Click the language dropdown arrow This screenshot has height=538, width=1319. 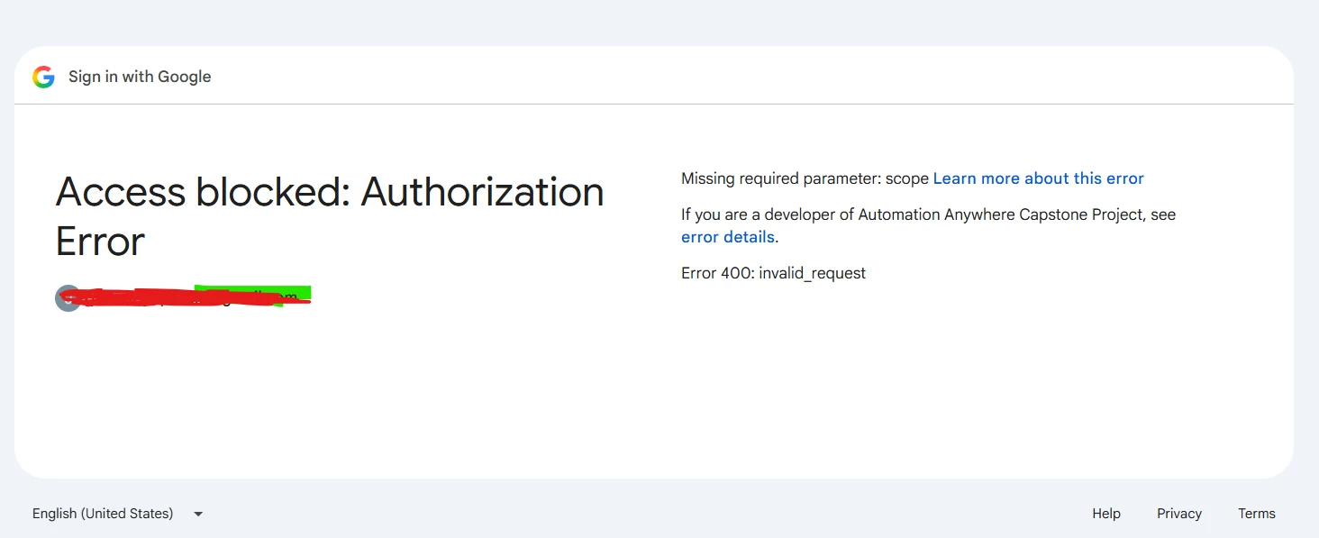pyautogui.click(x=198, y=514)
